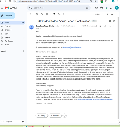
Task: Delete this email with trash icon
Action: tap(47, 14)
